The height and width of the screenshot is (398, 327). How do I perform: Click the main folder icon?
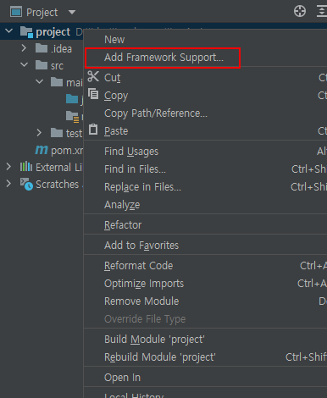pyautogui.click(x=57, y=82)
